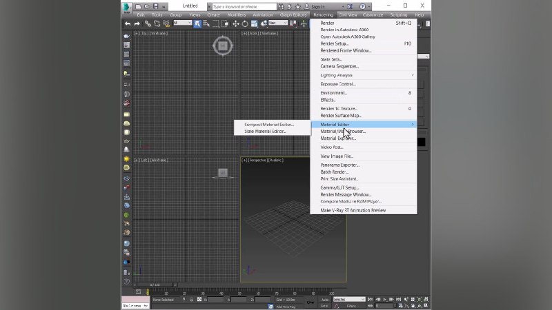
Task: Click Play Animation button
Action: coord(384,300)
